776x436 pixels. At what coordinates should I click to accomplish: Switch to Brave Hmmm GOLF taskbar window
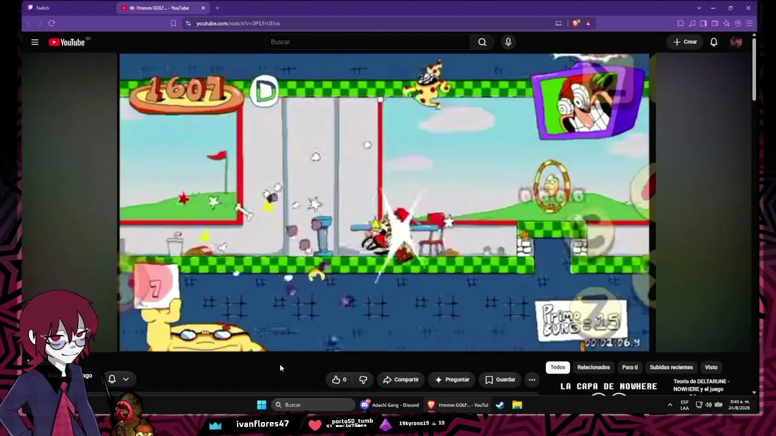click(458, 405)
